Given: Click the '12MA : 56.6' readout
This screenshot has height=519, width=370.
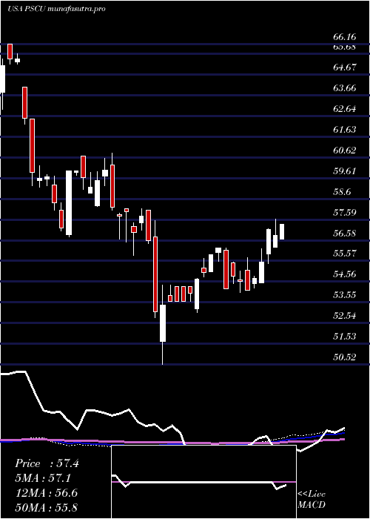Looking at the screenshot, I should pos(46,493).
